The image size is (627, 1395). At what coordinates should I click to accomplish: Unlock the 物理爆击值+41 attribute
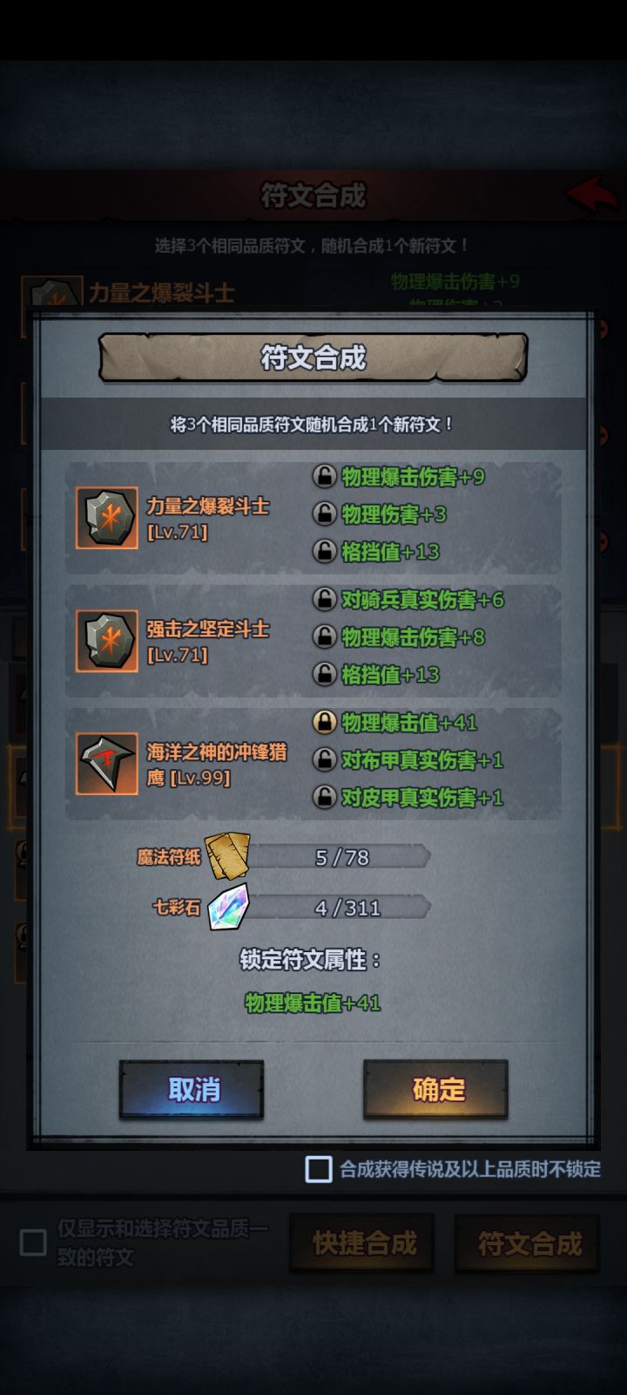(x=325, y=723)
